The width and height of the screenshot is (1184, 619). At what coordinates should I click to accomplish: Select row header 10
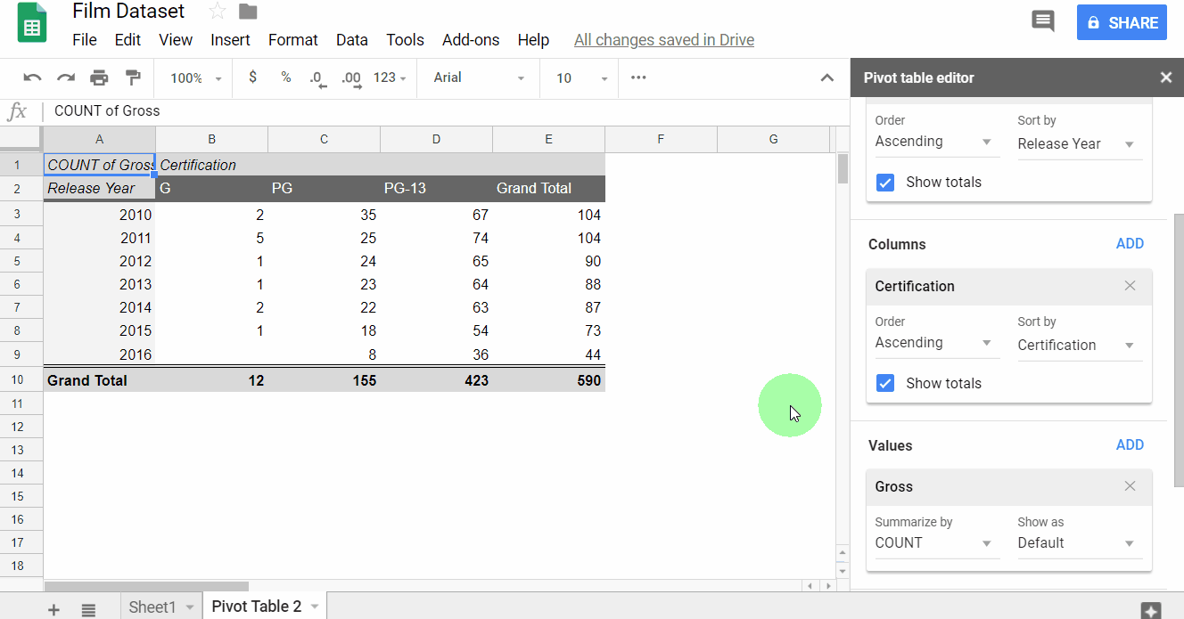[x=21, y=380]
